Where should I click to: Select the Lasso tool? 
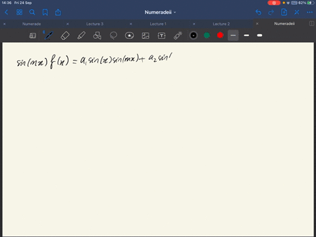[113, 36]
